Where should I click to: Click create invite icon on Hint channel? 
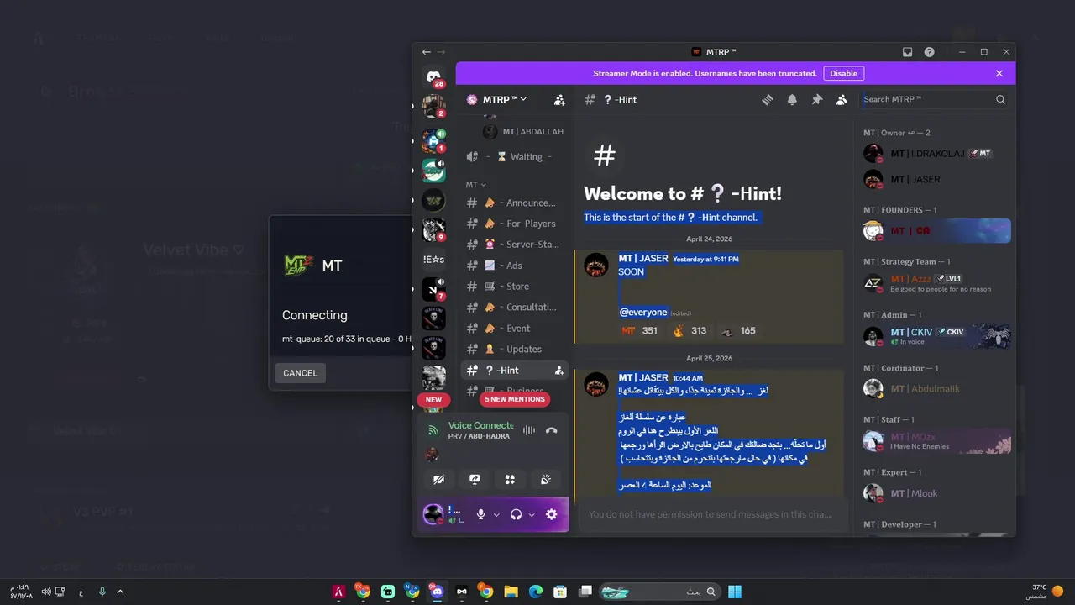(559, 371)
